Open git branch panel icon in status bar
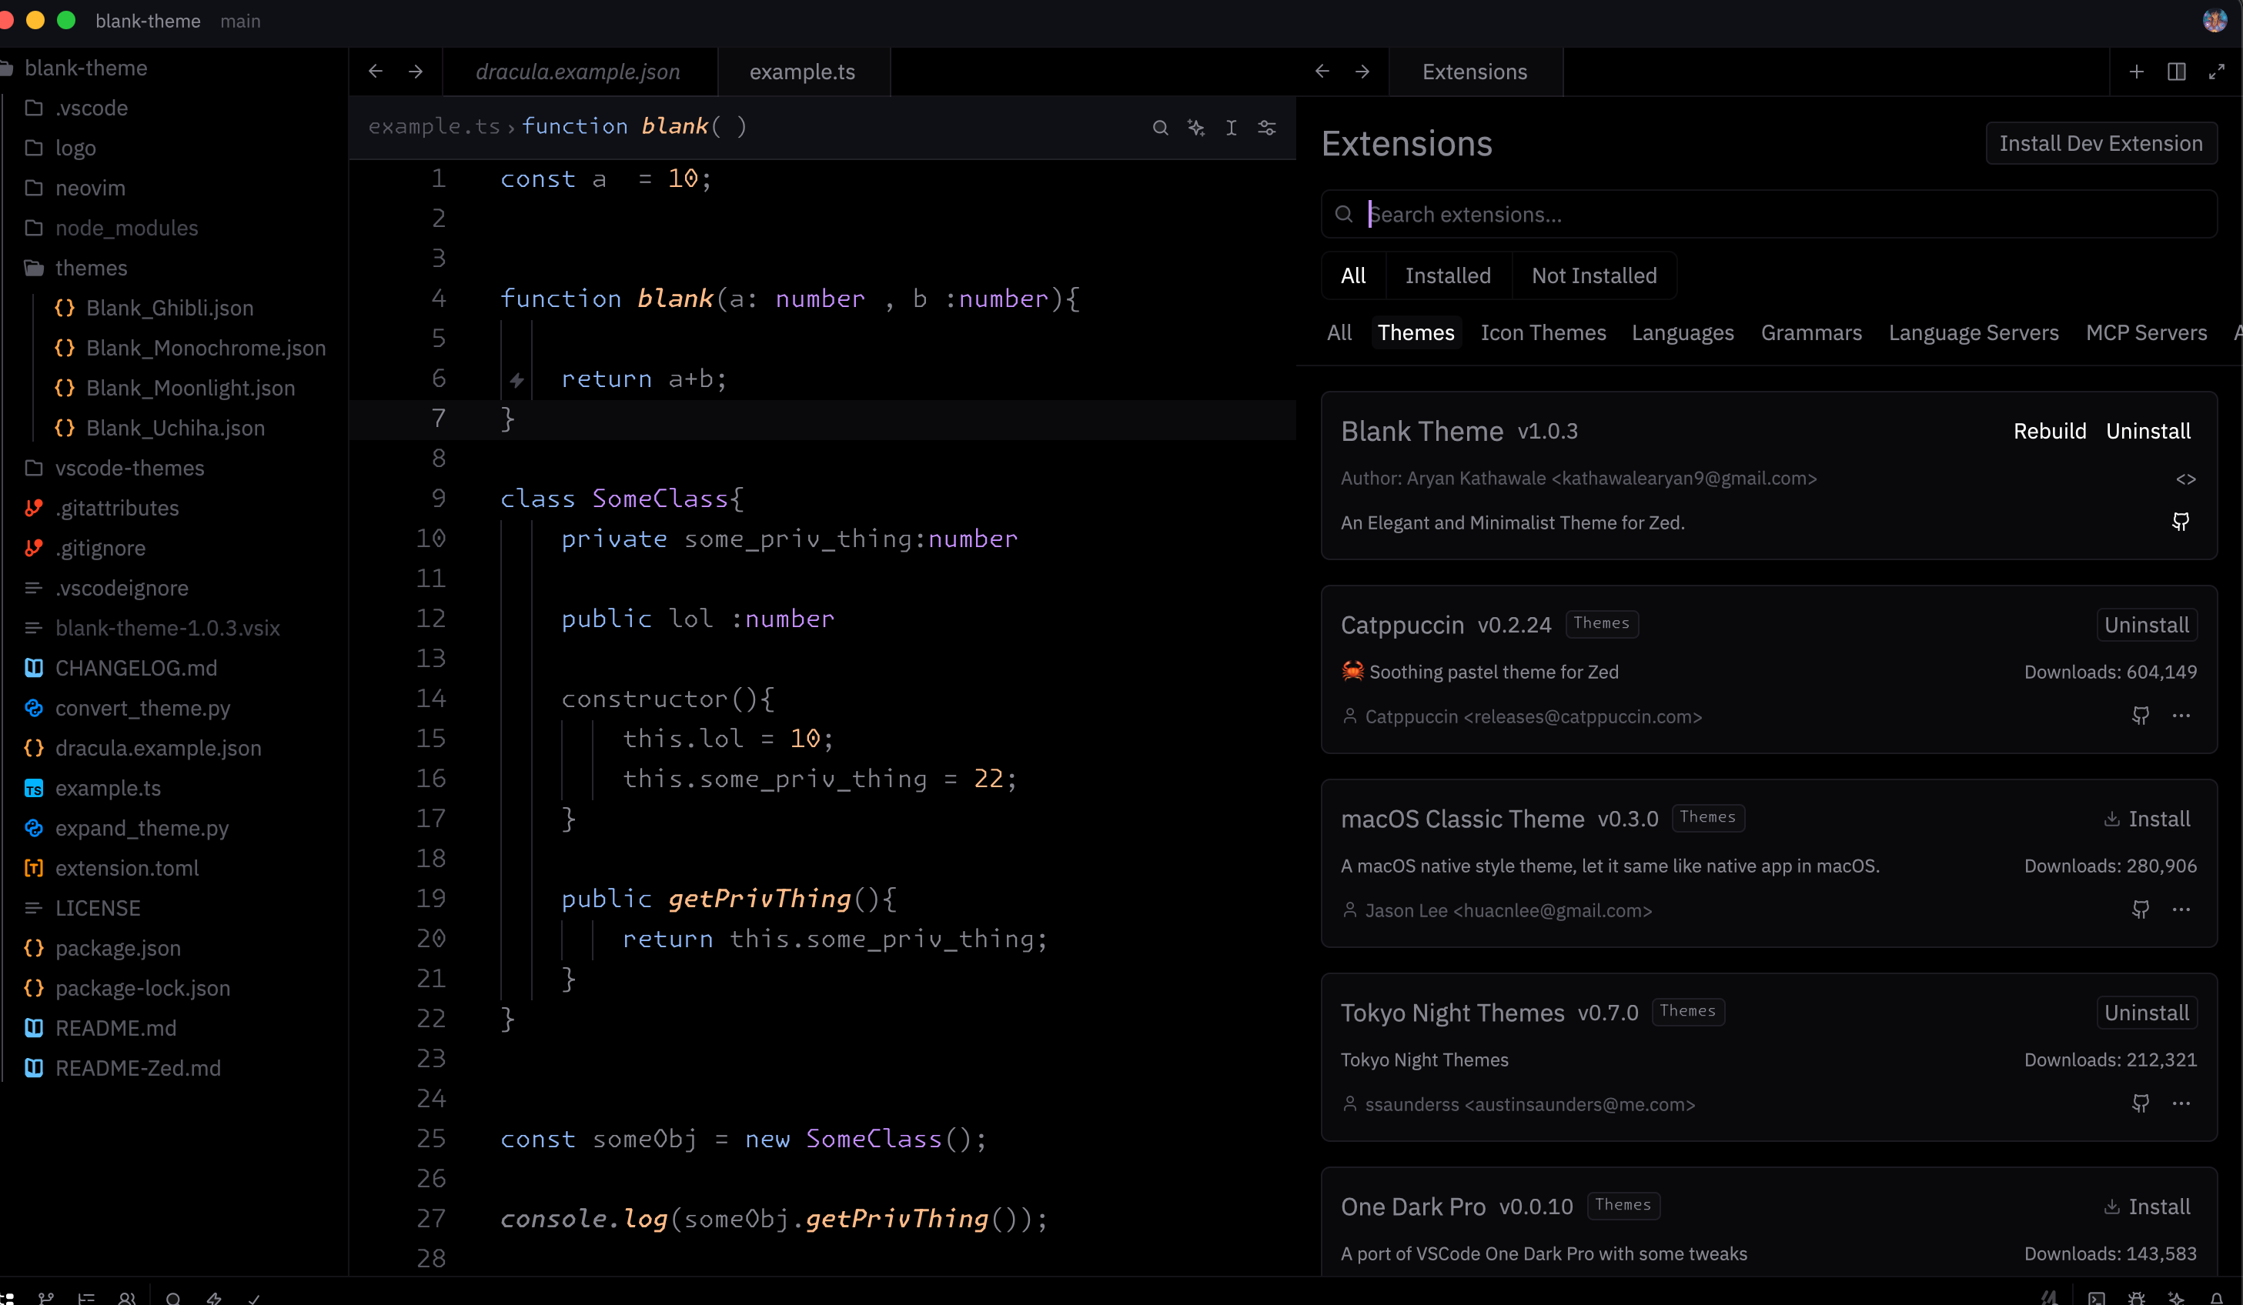This screenshot has width=2243, height=1305. 46,1298
